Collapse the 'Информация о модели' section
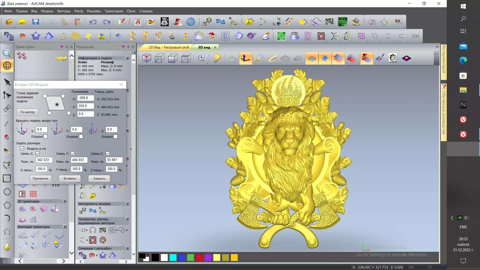The image size is (480, 270). (x=127, y=58)
